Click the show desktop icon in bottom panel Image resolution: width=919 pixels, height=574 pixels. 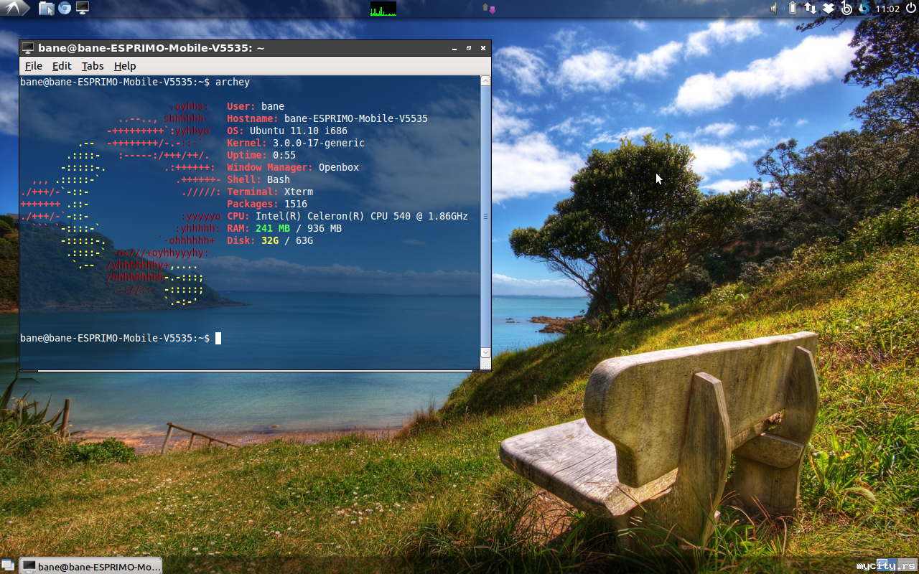8,566
